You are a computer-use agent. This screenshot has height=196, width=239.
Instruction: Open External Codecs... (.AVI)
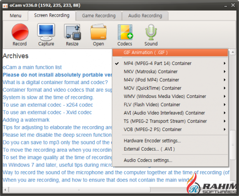(170, 149)
